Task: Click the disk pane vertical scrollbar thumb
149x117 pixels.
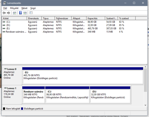Action: coord(145,80)
